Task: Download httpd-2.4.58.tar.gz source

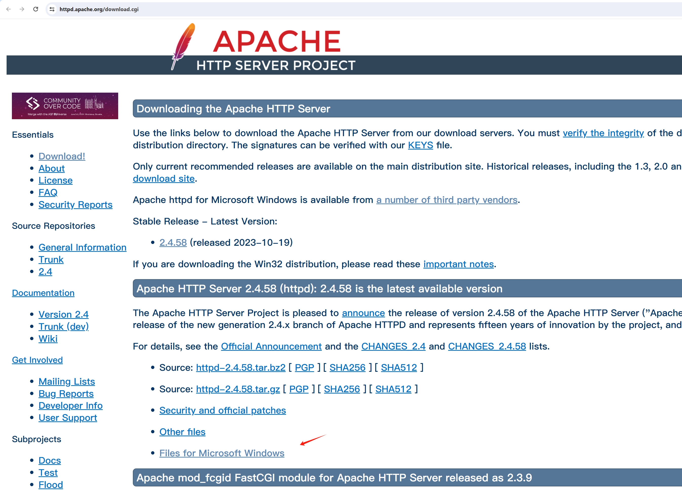Action: 238,389
